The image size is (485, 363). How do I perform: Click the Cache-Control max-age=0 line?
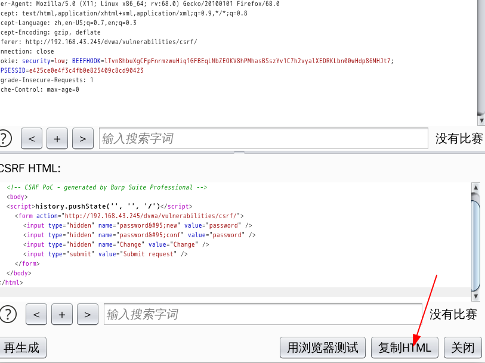point(39,89)
